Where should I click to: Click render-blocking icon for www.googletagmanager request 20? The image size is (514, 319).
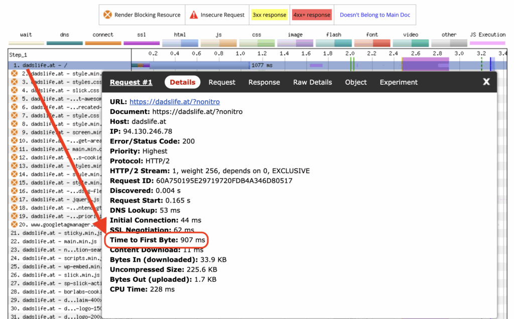click(15, 224)
